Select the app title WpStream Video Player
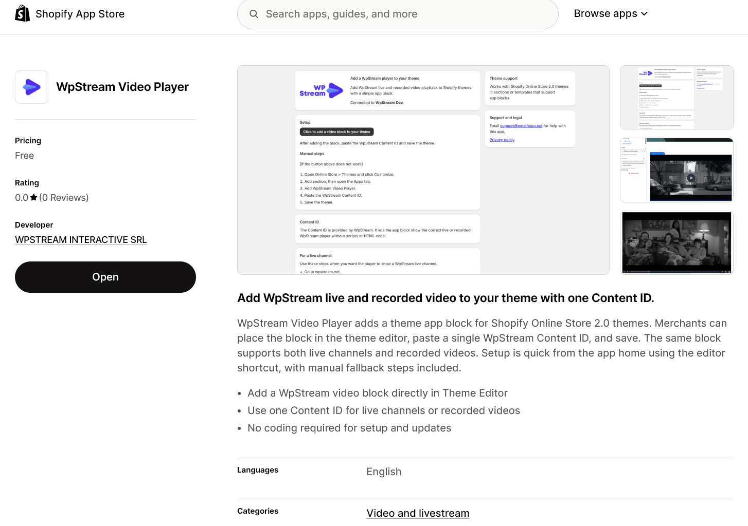The image size is (748, 526). pyautogui.click(x=122, y=87)
